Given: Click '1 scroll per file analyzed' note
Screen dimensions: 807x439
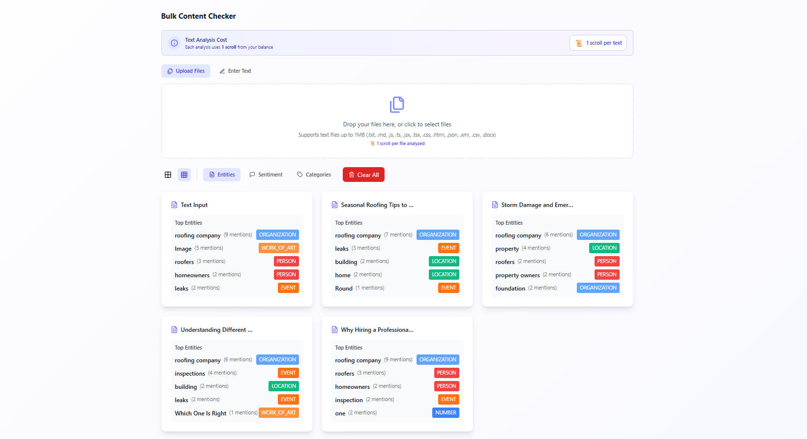Looking at the screenshot, I should pos(400,144).
